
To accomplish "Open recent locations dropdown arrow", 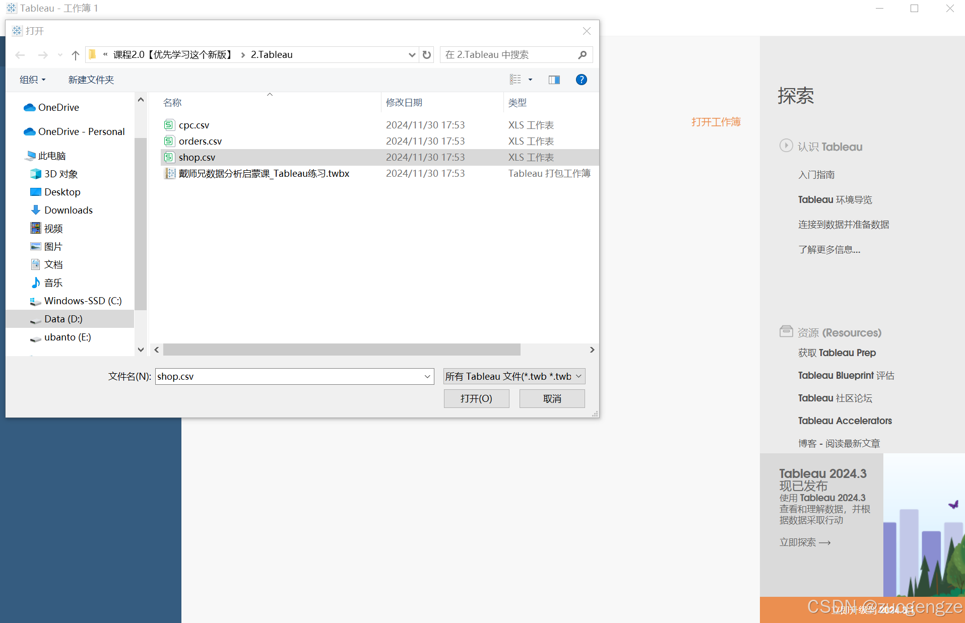I will click(x=60, y=55).
